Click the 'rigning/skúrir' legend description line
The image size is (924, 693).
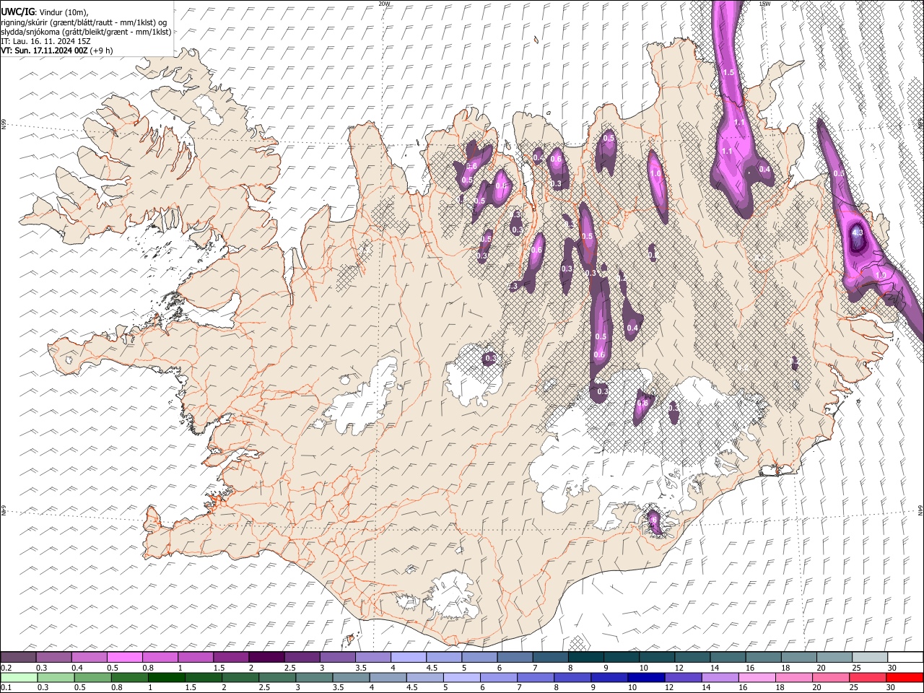click(x=84, y=22)
